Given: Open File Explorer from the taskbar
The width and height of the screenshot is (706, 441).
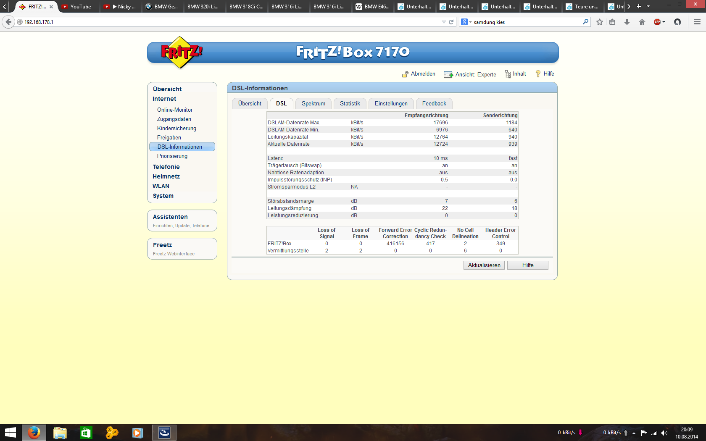Looking at the screenshot, I should click(60, 433).
